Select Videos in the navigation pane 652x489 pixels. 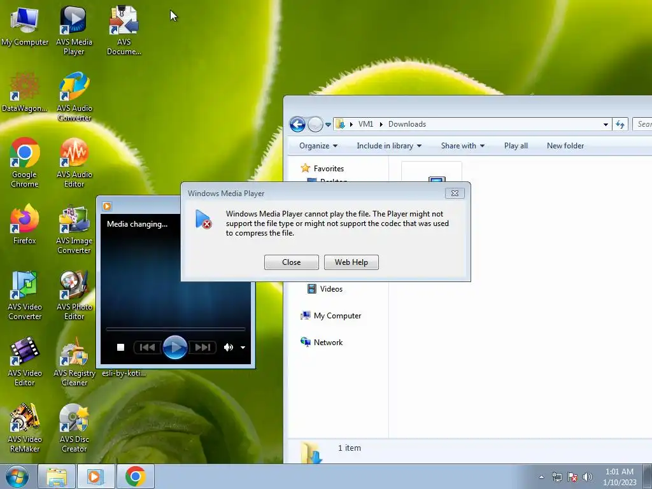(325, 289)
